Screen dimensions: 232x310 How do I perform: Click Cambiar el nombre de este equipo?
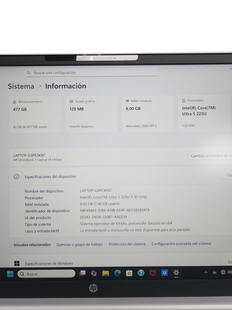[x=210, y=156]
